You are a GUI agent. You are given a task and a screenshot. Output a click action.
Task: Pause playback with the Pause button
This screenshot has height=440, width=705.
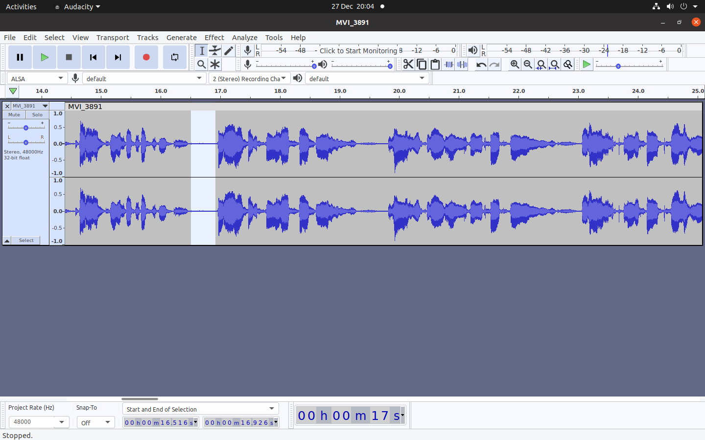(x=20, y=57)
